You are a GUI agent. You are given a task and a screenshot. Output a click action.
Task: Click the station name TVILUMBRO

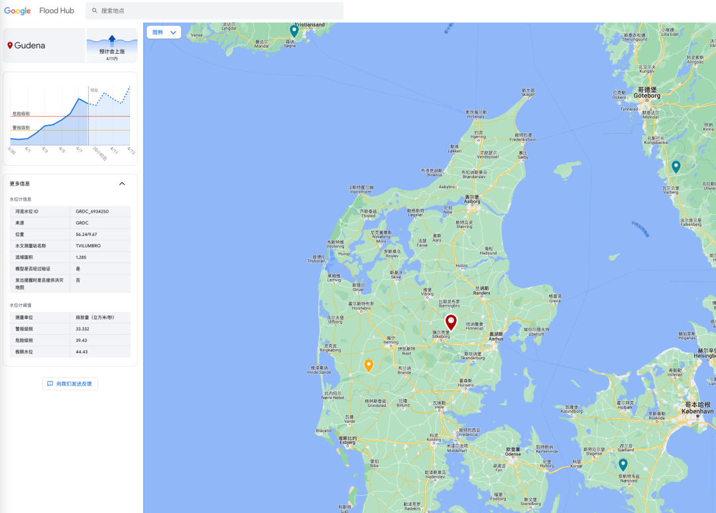[88, 245]
